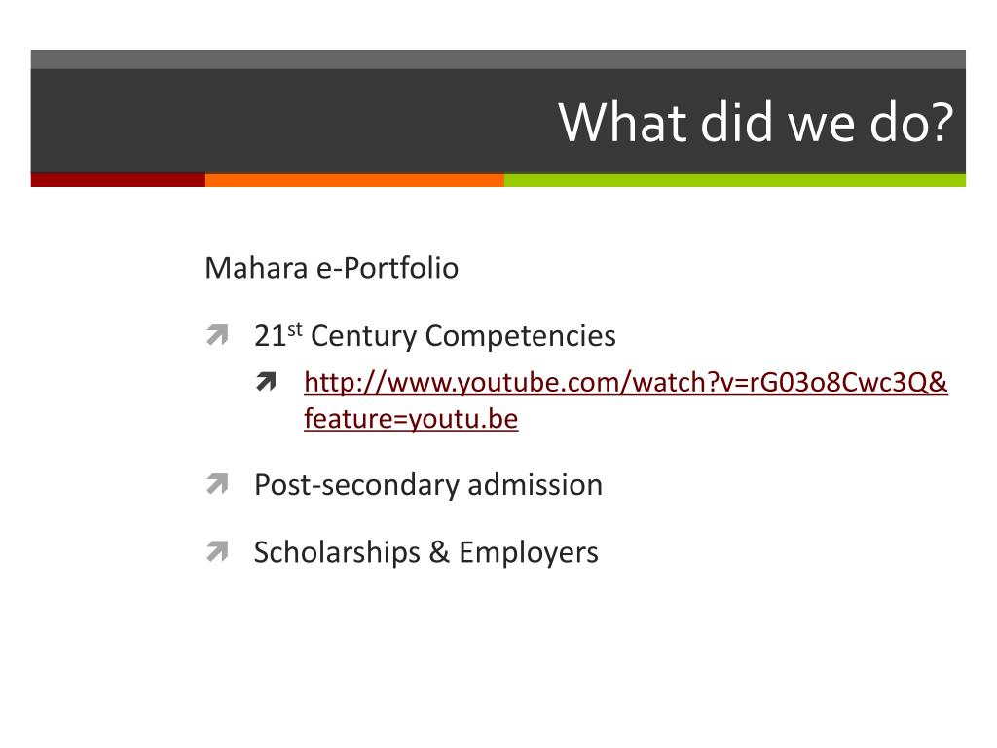Click the Post-secondary admission text
The width and height of the screenshot is (997, 748).
tap(428, 485)
